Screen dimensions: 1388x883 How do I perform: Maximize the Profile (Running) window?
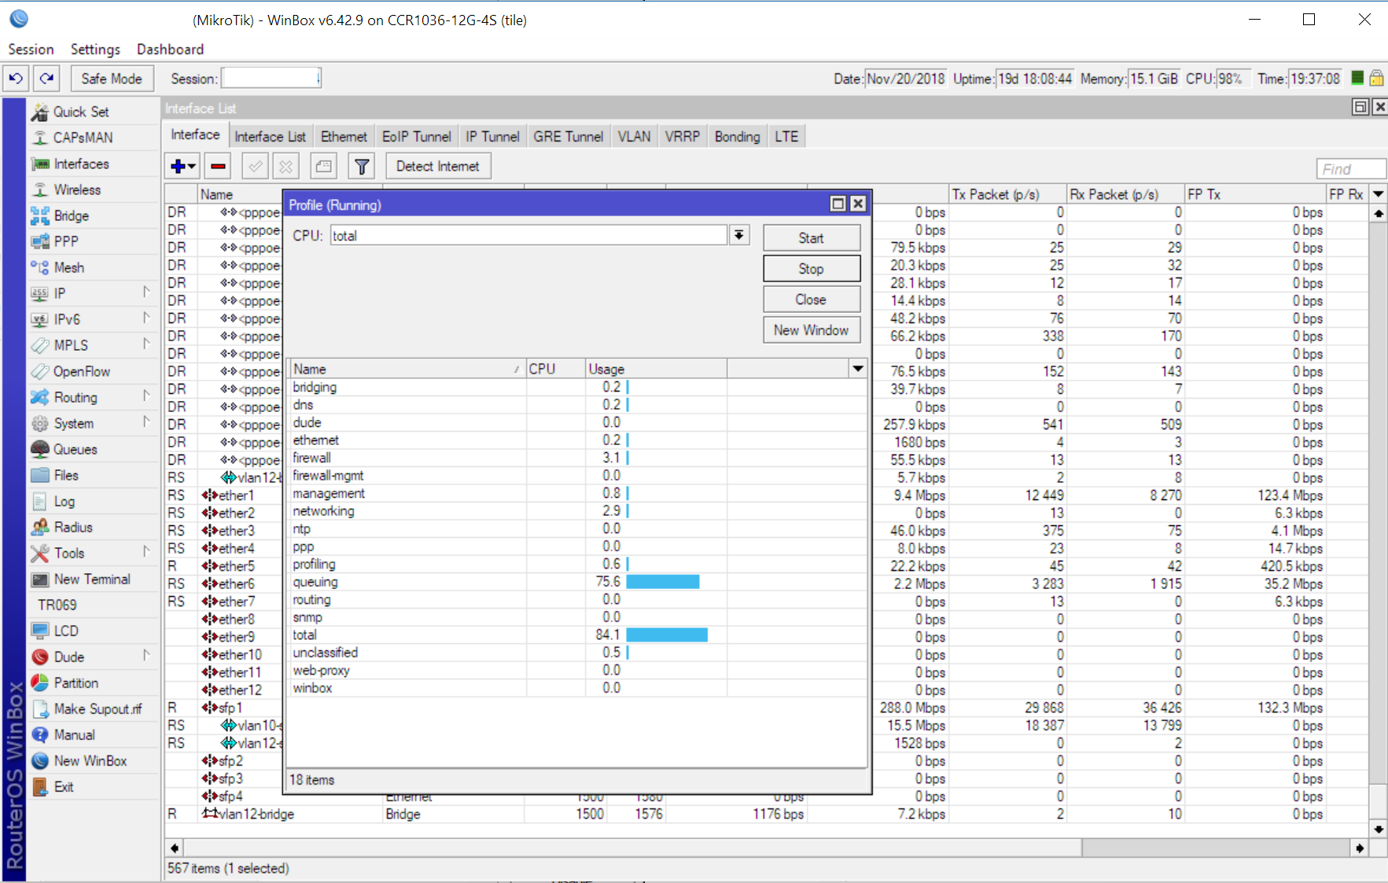838,204
